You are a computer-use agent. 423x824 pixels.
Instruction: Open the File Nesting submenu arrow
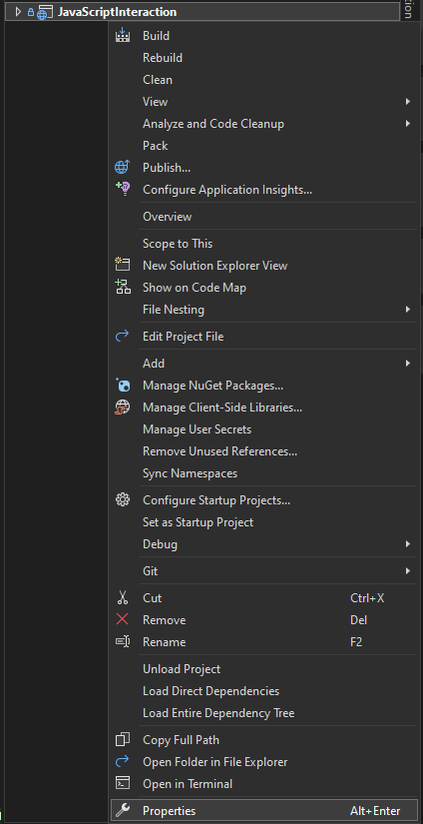click(408, 310)
